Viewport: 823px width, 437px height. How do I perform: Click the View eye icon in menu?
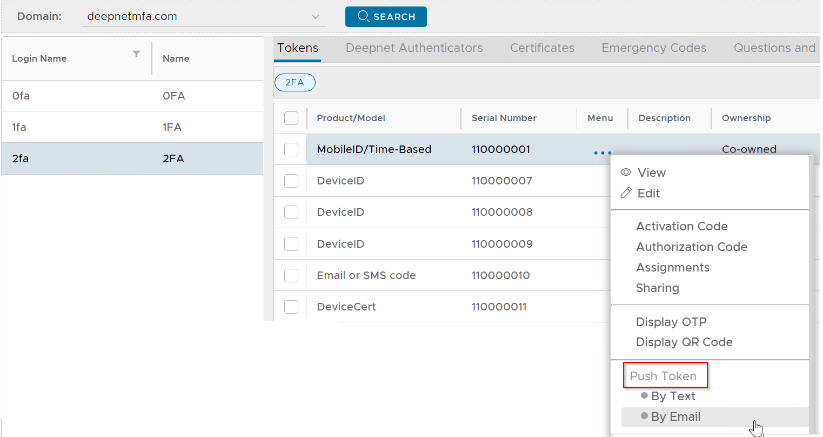pyautogui.click(x=626, y=173)
